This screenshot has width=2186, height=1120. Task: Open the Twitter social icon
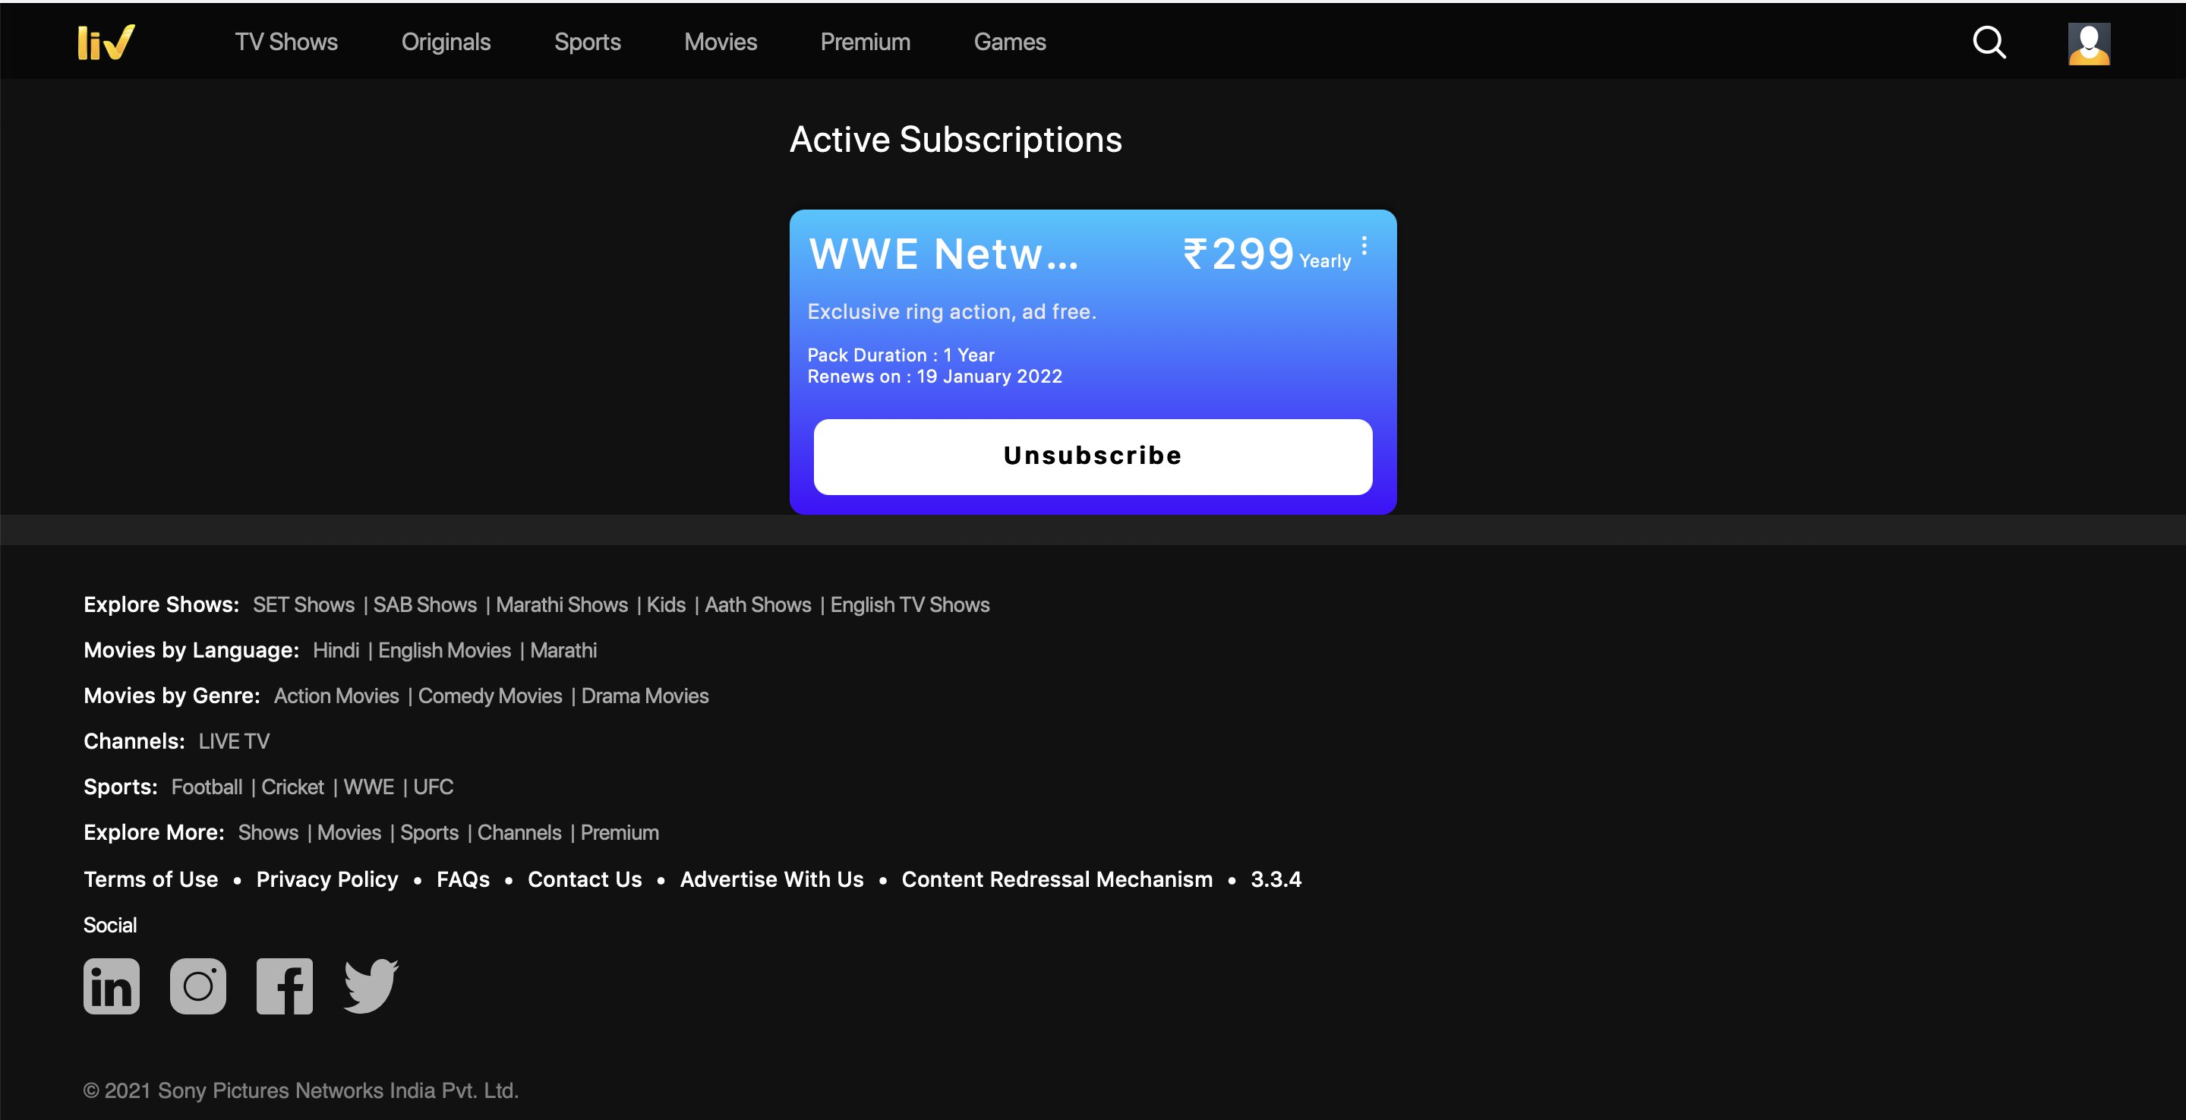click(x=371, y=986)
